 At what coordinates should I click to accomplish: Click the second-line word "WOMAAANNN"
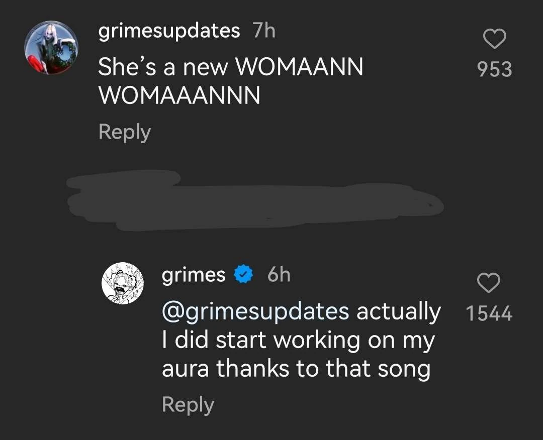[179, 95]
